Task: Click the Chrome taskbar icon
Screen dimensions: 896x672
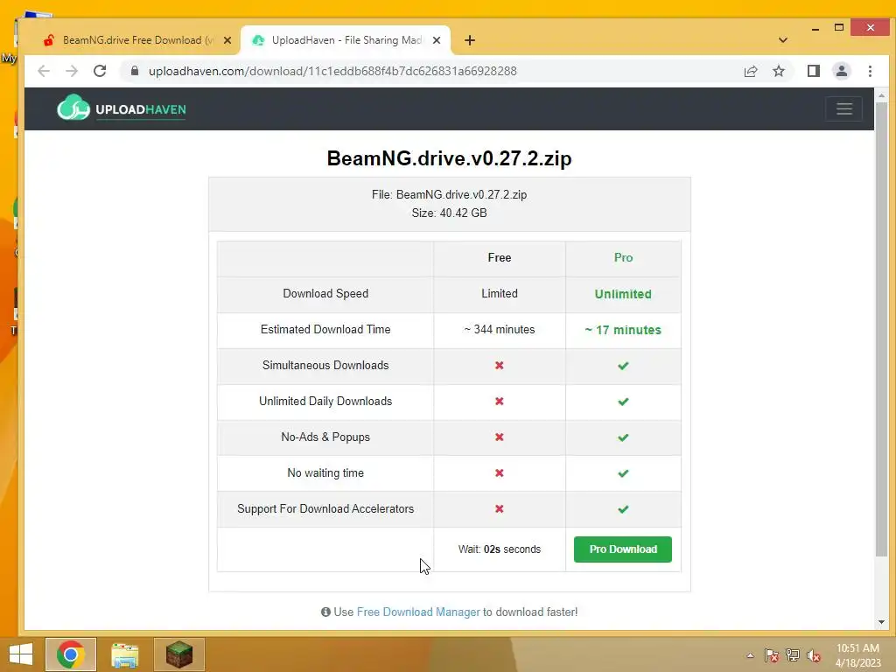Action: tap(71, 654)
